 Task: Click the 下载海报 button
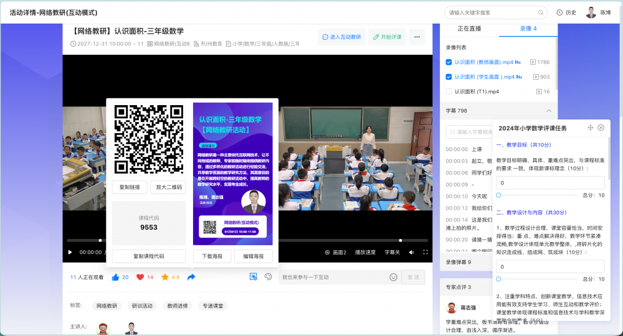tap(212, 256)
